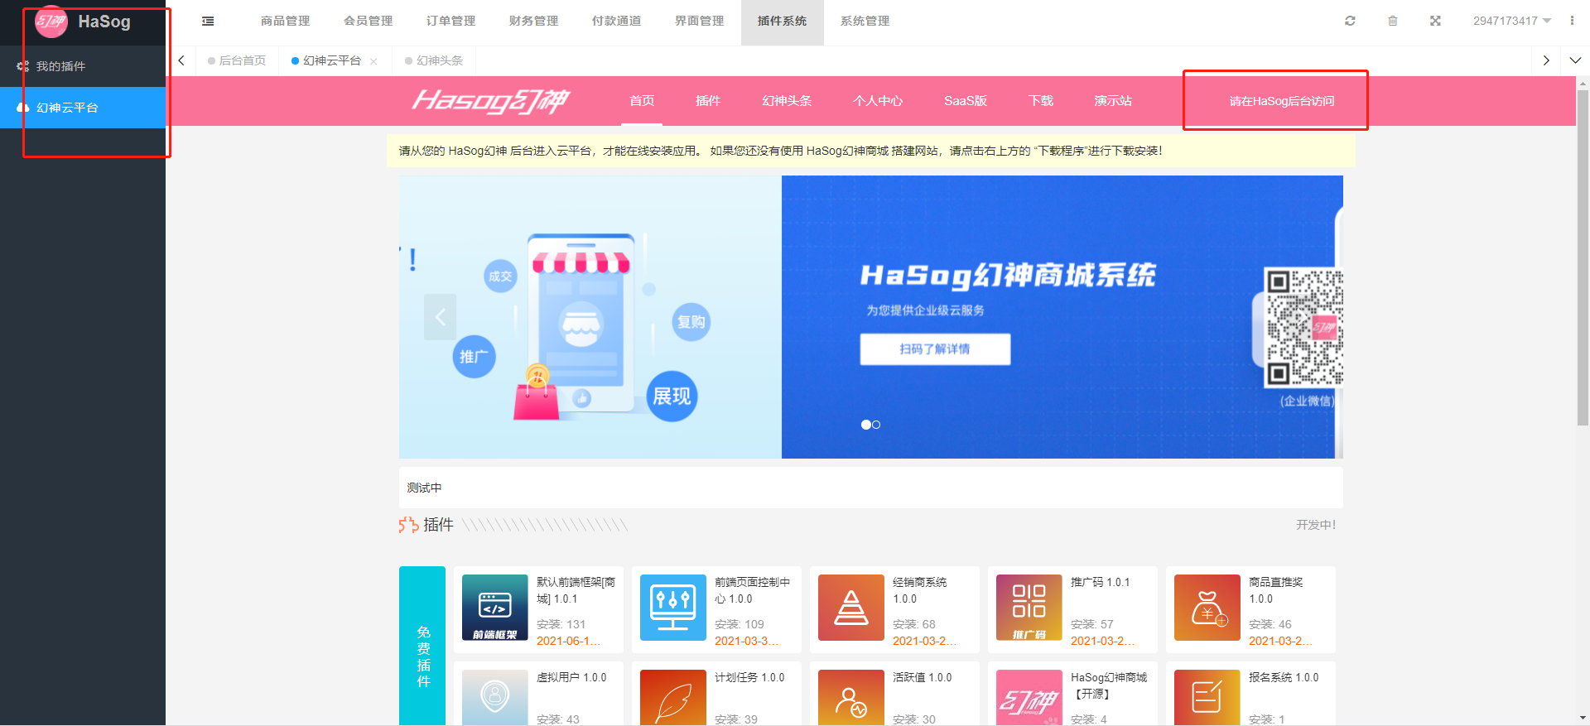Screen dimensions: 1590x726
Task: Open 我的插件 in the sidebar
Action: [83, 66]
